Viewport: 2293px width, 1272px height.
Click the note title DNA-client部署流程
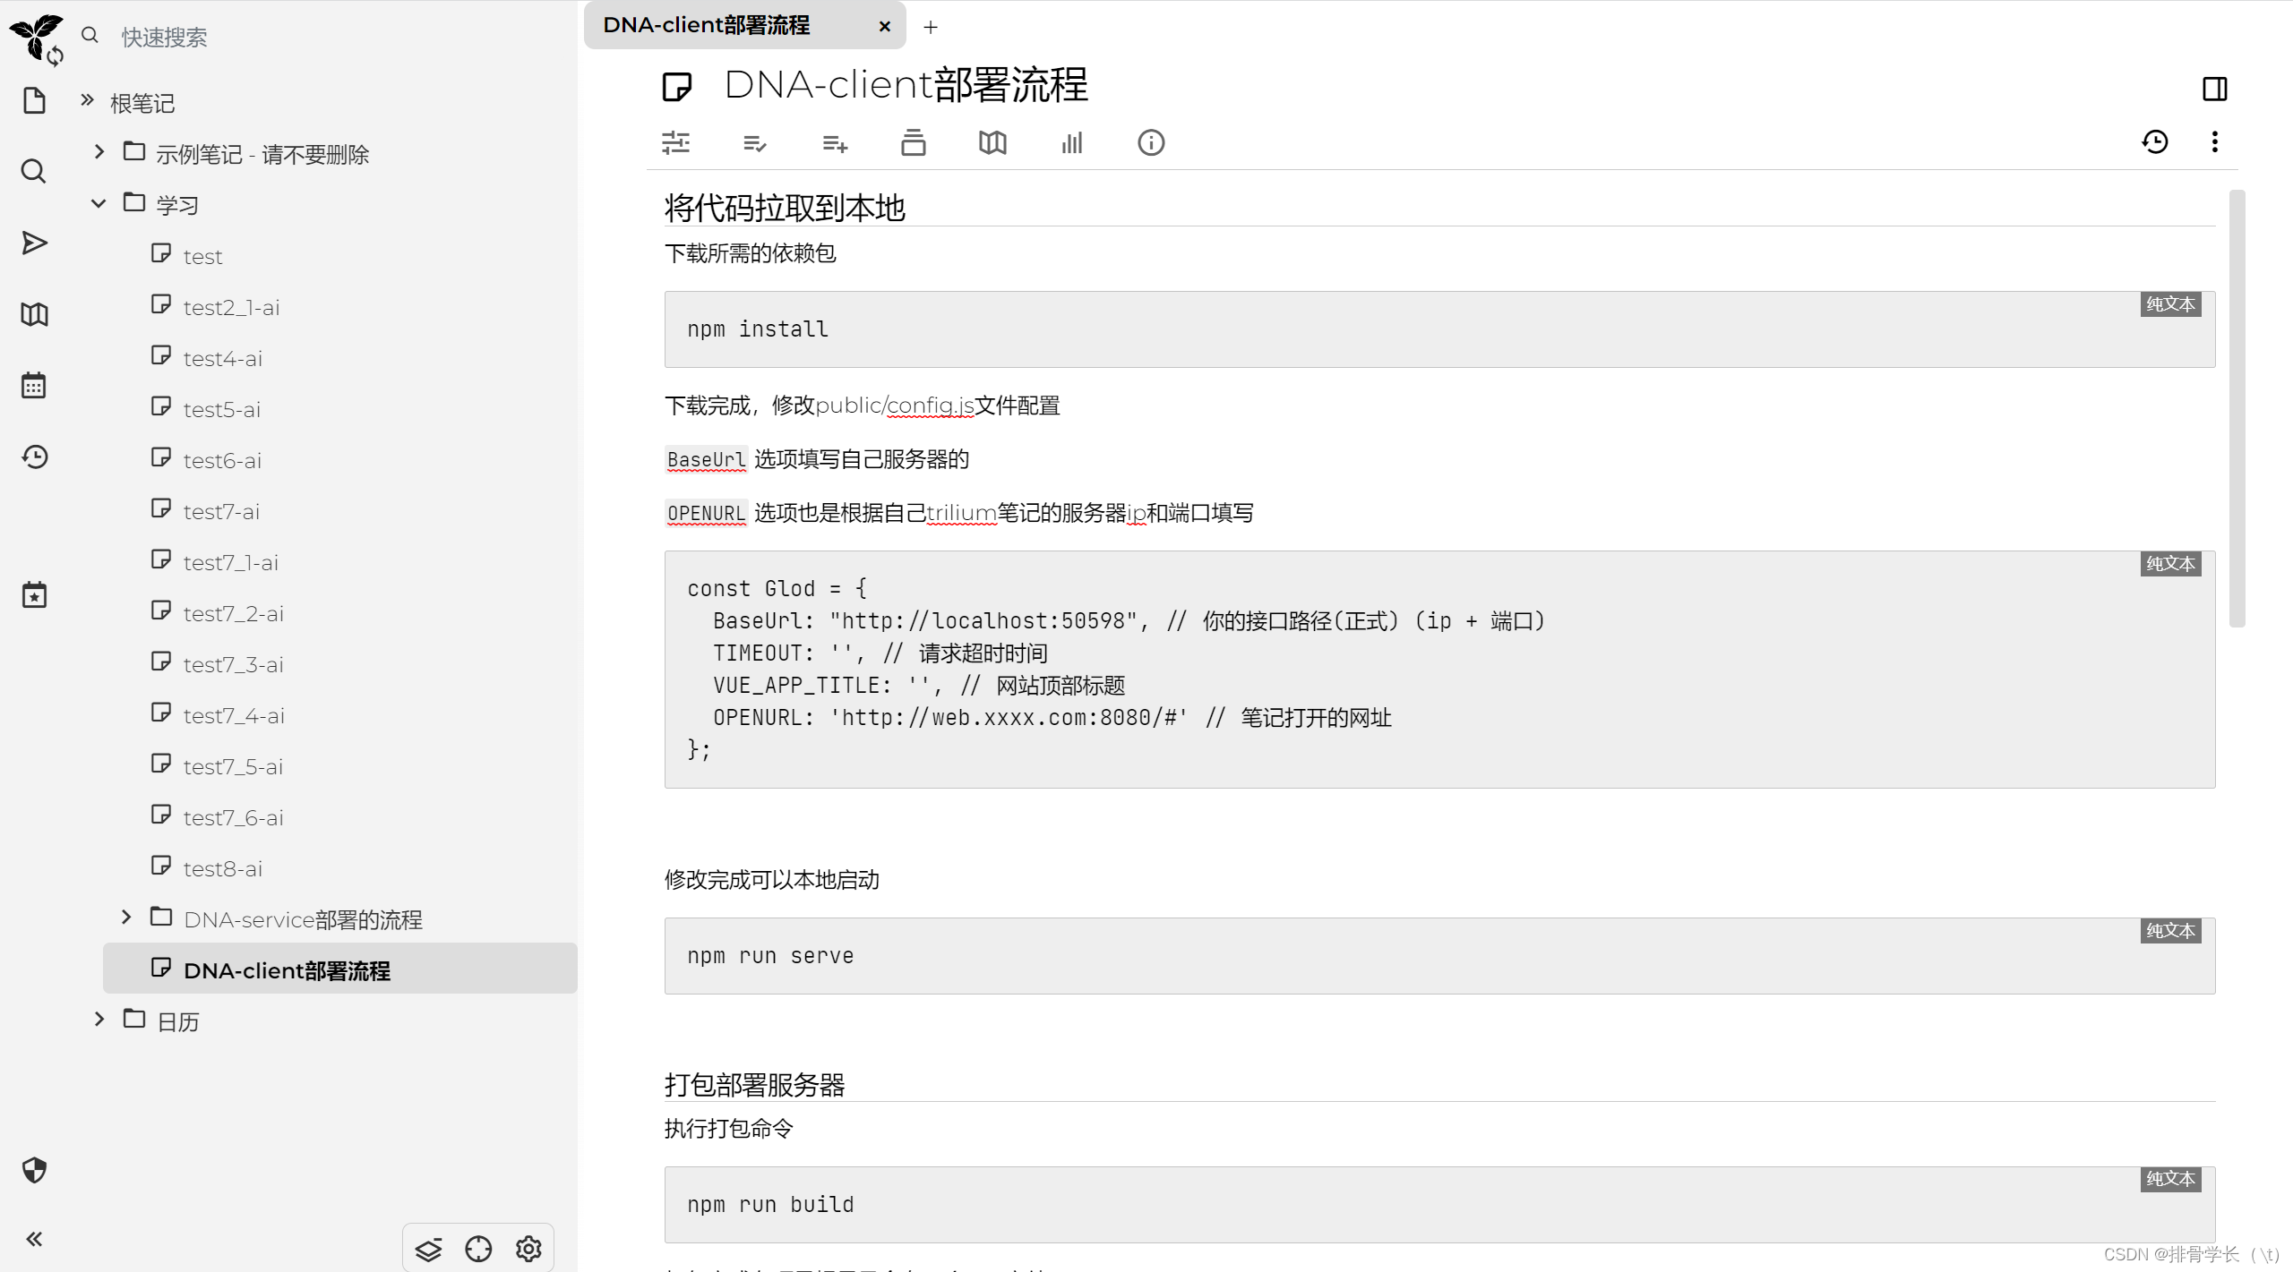pos(906,85)
